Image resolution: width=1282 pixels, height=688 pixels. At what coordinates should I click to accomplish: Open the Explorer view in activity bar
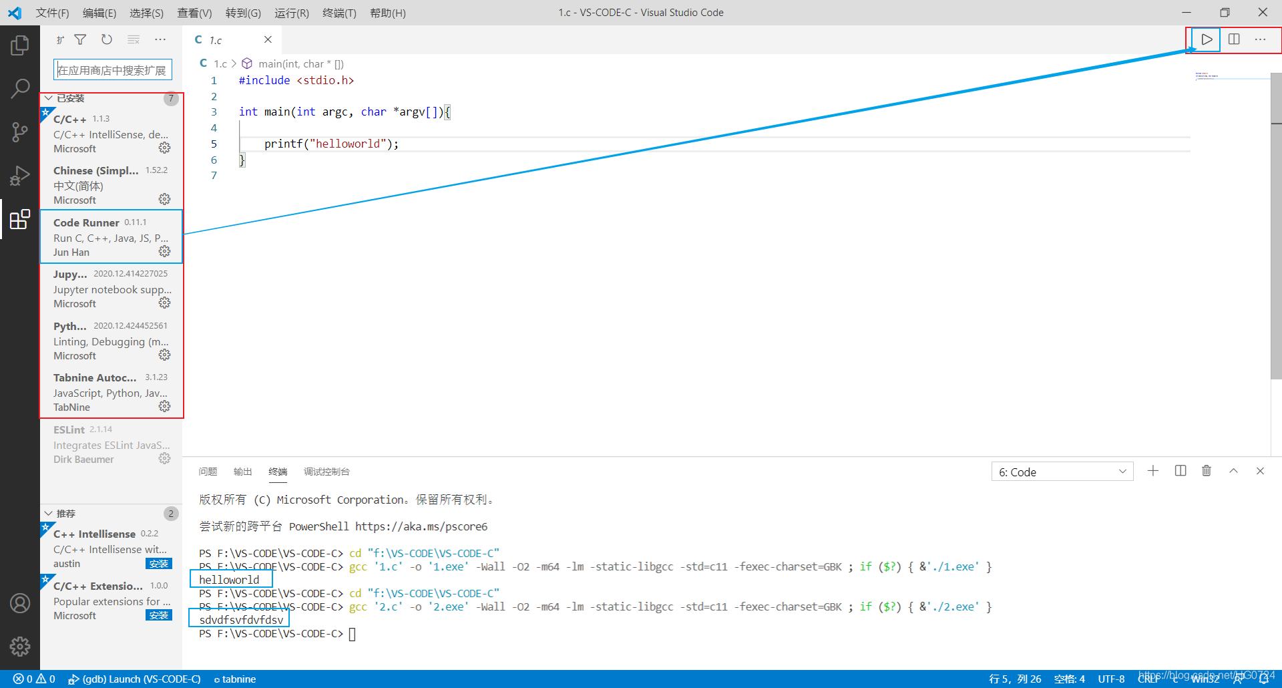(x=20, y=45)
